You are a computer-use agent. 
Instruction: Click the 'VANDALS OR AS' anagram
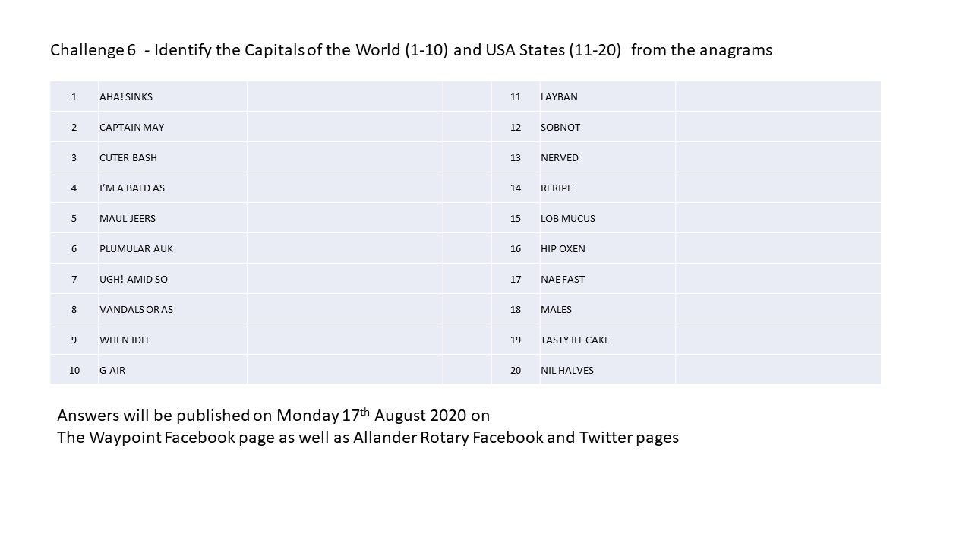(136, 310)
